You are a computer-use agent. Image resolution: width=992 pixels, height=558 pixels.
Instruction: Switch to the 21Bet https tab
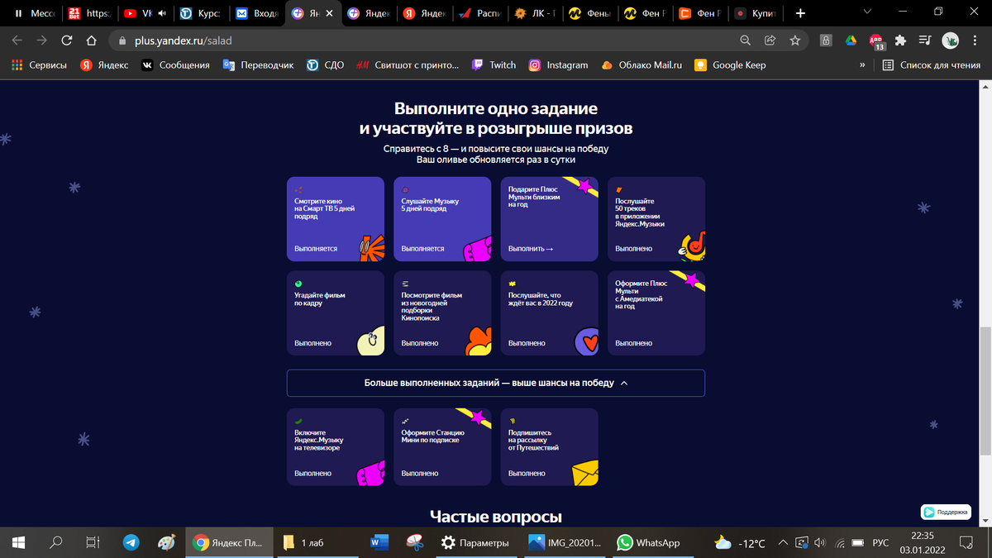coord(88,14)
